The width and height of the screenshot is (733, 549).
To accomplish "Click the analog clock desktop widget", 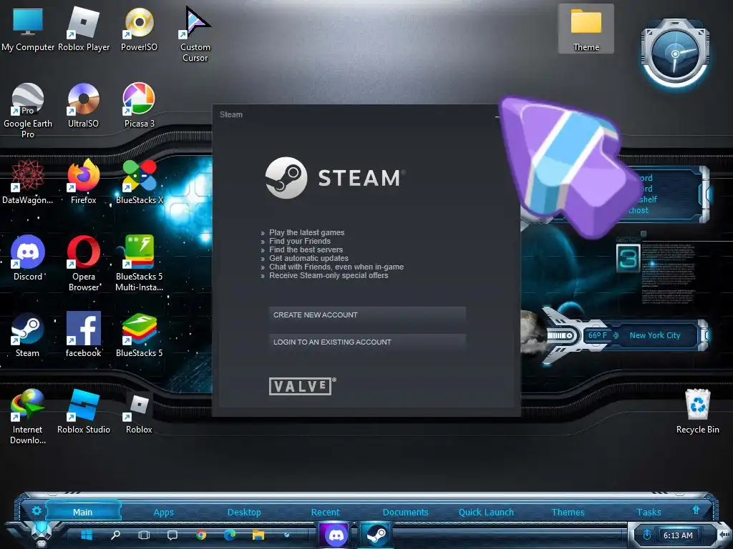I will pyautogui.click(x=675, y=54).
